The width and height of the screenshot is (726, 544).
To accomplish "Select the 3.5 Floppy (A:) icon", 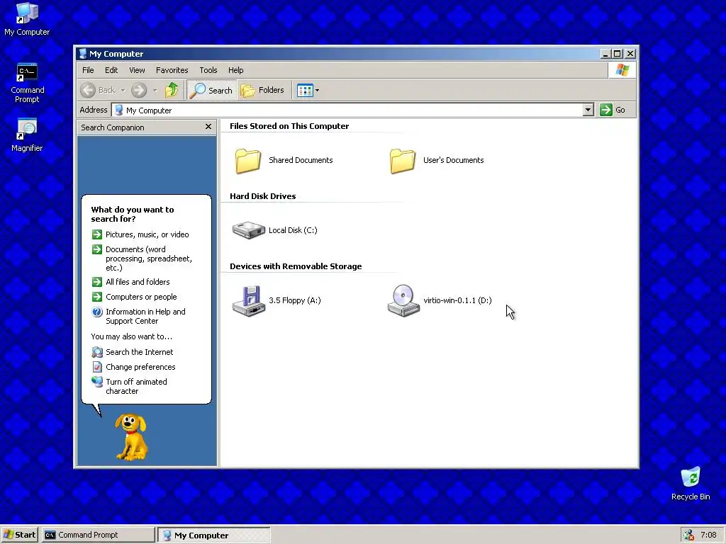I will [x=249, y=300].
